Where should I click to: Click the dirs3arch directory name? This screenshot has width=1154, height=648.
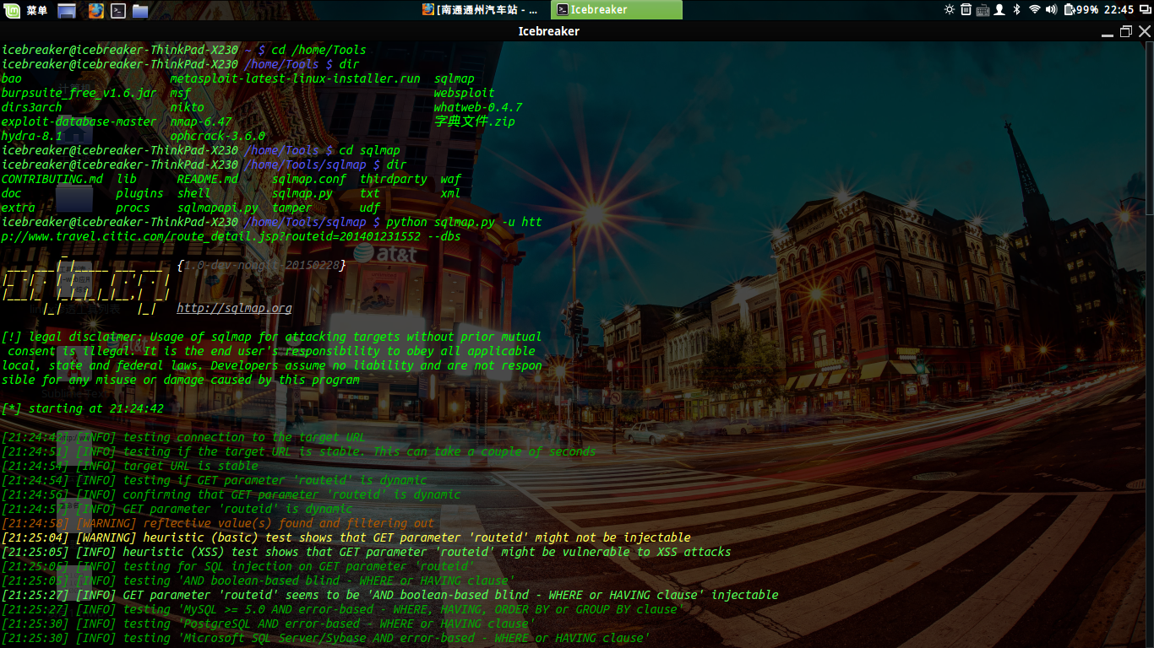pyautogui.click(x=32, y=107)
